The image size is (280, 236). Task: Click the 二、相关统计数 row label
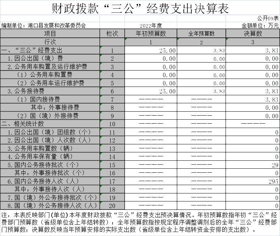(x=23, y=124)
